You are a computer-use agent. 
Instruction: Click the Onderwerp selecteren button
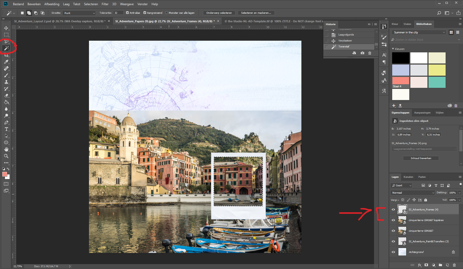tap(219, 13)
